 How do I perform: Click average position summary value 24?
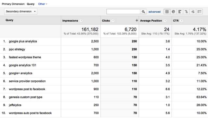click(167, 29)
